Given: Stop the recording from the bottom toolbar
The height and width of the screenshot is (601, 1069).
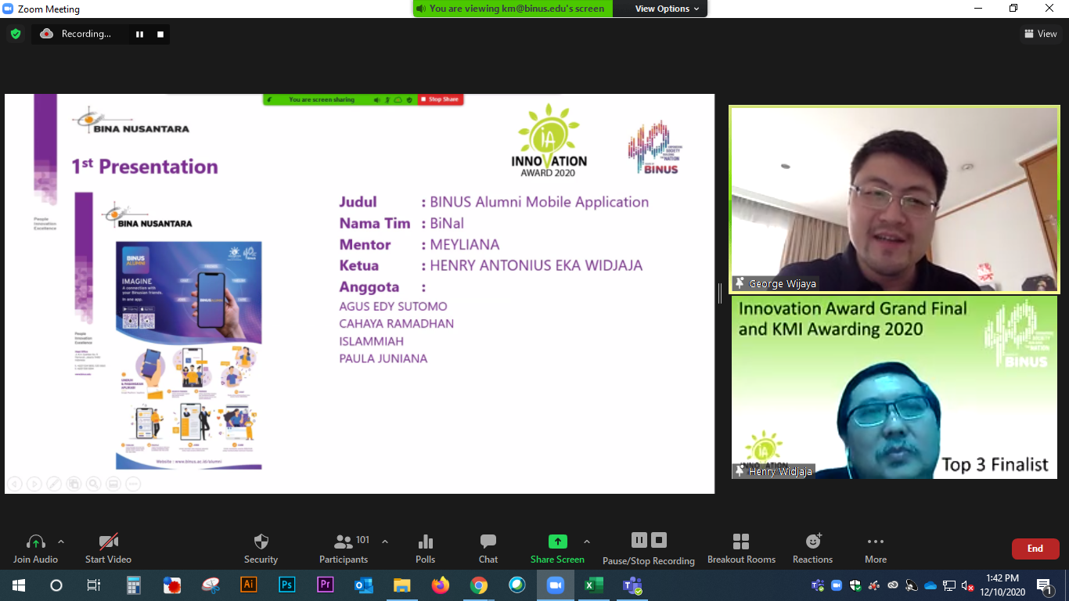Looking at the screenshot, I should pos(659,540).
